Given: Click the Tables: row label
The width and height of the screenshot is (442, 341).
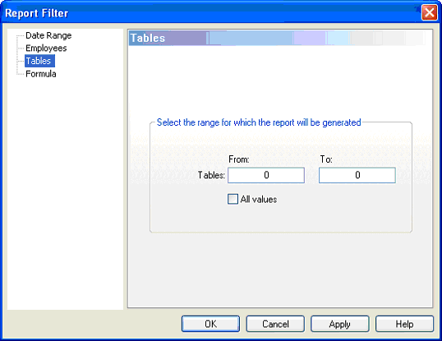Looking at the screenshot, I should pyautogui.click(x=211, y=175).
